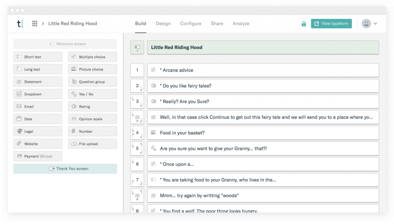Click the View typeform button

[x=331, y=23]
